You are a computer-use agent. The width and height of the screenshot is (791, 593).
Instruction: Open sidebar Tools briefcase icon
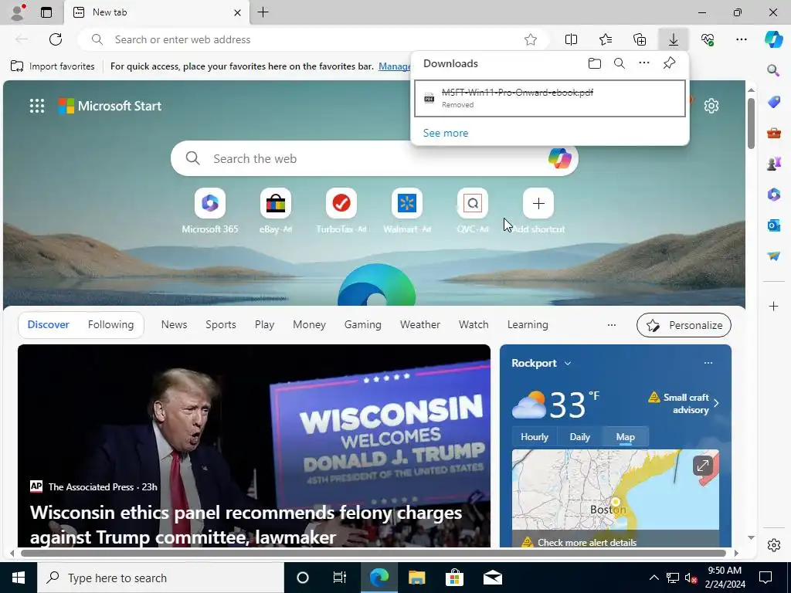(x=773, y=133)
